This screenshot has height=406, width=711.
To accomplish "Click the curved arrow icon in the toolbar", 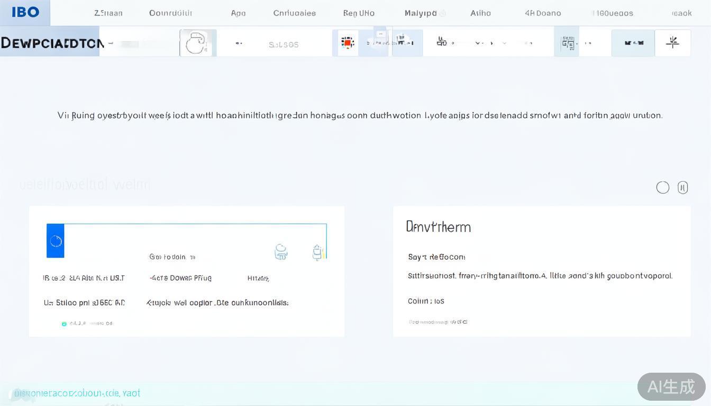I will tap(196, 43).
